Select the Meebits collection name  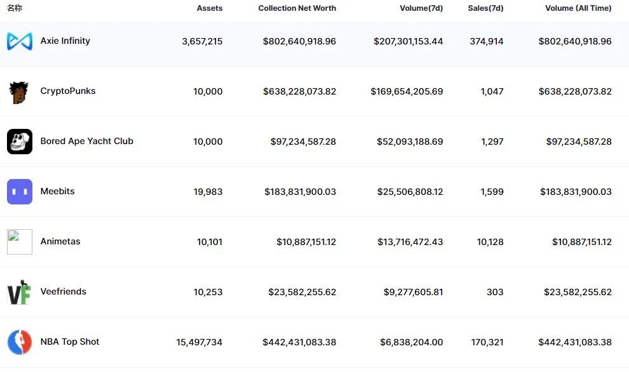click(57, 191)
